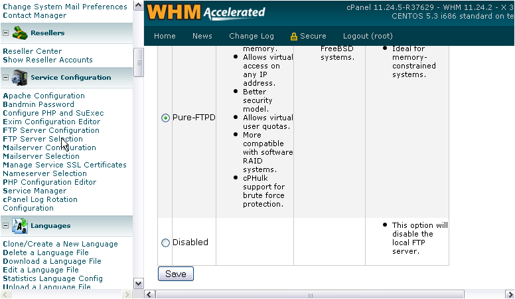Click the WHM Accelerated logo
The image size is (515, 299).
(x=206, y=12)
